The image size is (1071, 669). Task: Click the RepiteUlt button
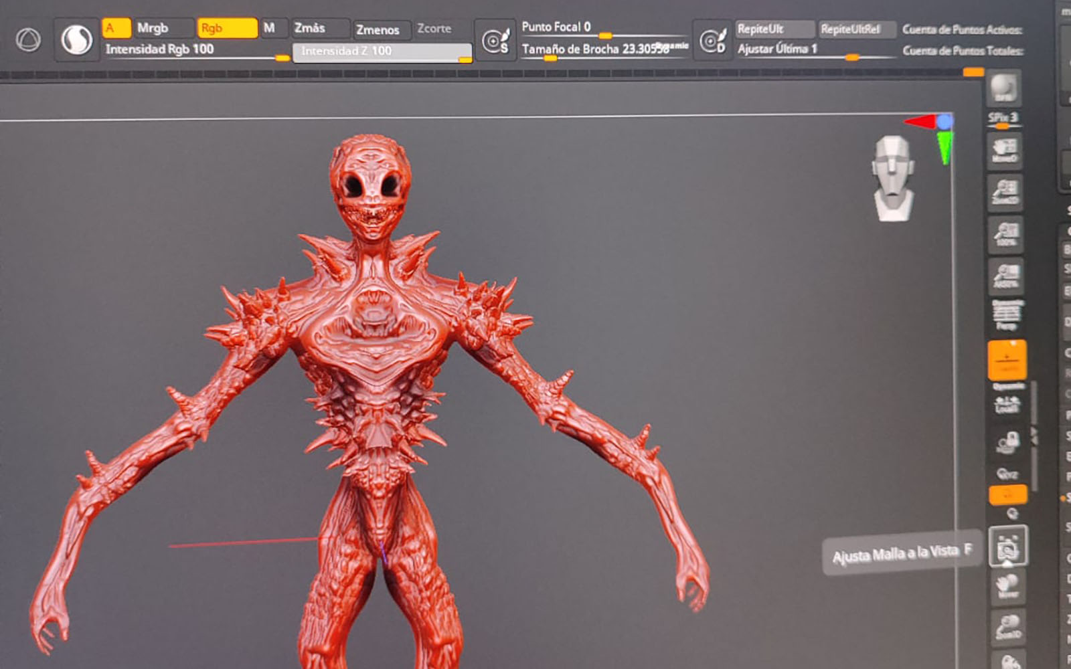click(774, 29)
